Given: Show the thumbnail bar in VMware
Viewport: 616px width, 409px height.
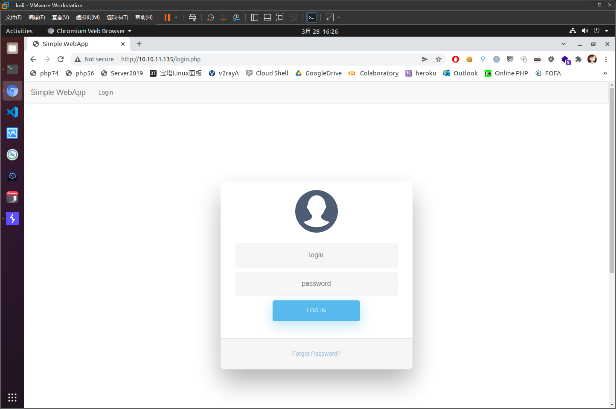Looking at the screenshot, I should [x=267, y=17].
